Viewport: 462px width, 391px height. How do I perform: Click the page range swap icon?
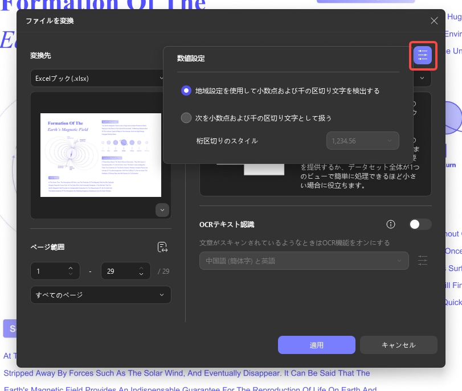coord(162,247)
